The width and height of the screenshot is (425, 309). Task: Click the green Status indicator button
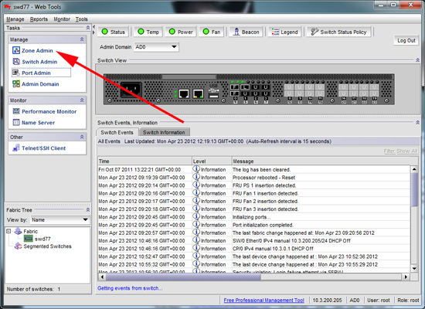114,32
